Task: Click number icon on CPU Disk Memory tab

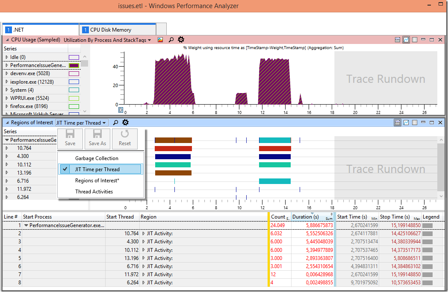Action: coord(85,30)
